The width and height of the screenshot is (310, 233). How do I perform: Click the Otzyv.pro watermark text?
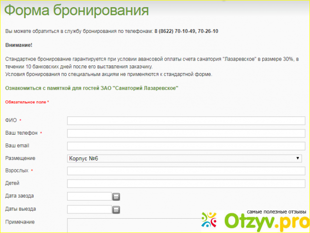(267, 222)
